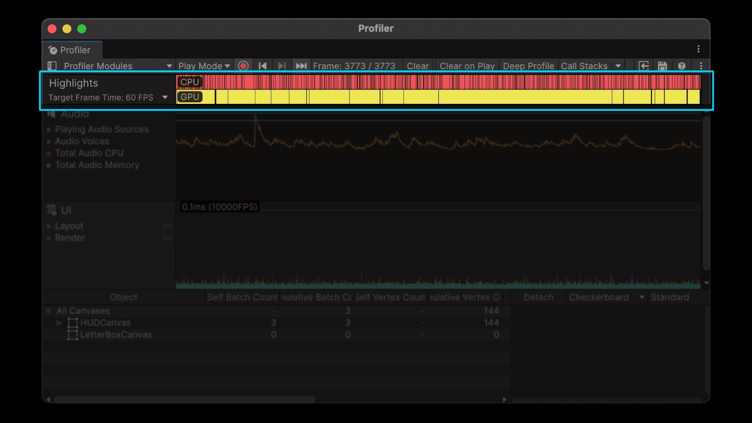Go to the previous frame
The height and width of the screenshot is (423, 752).
(263, 66)
